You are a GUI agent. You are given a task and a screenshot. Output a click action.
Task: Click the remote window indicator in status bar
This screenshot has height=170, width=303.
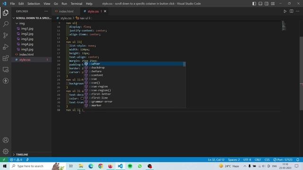click(4, 160)
